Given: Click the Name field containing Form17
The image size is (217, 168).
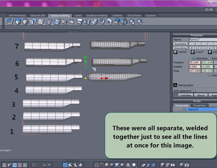Looking at the screenshot, I should click(x=203, y=39).
